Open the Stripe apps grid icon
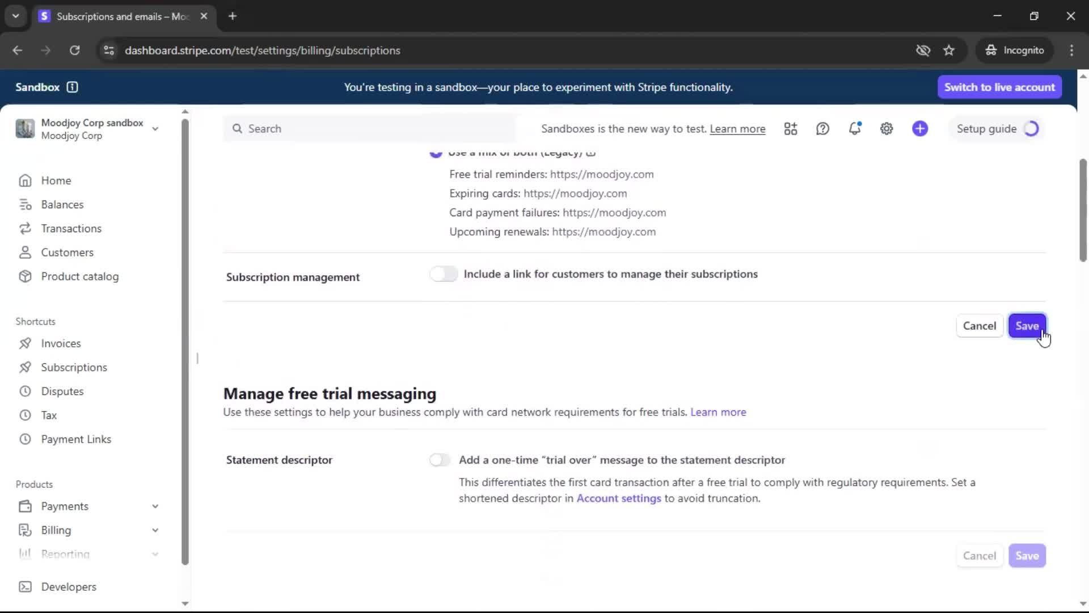This screenshot has width=1089, height=613. pyautogui.click(x=791, y=129)
